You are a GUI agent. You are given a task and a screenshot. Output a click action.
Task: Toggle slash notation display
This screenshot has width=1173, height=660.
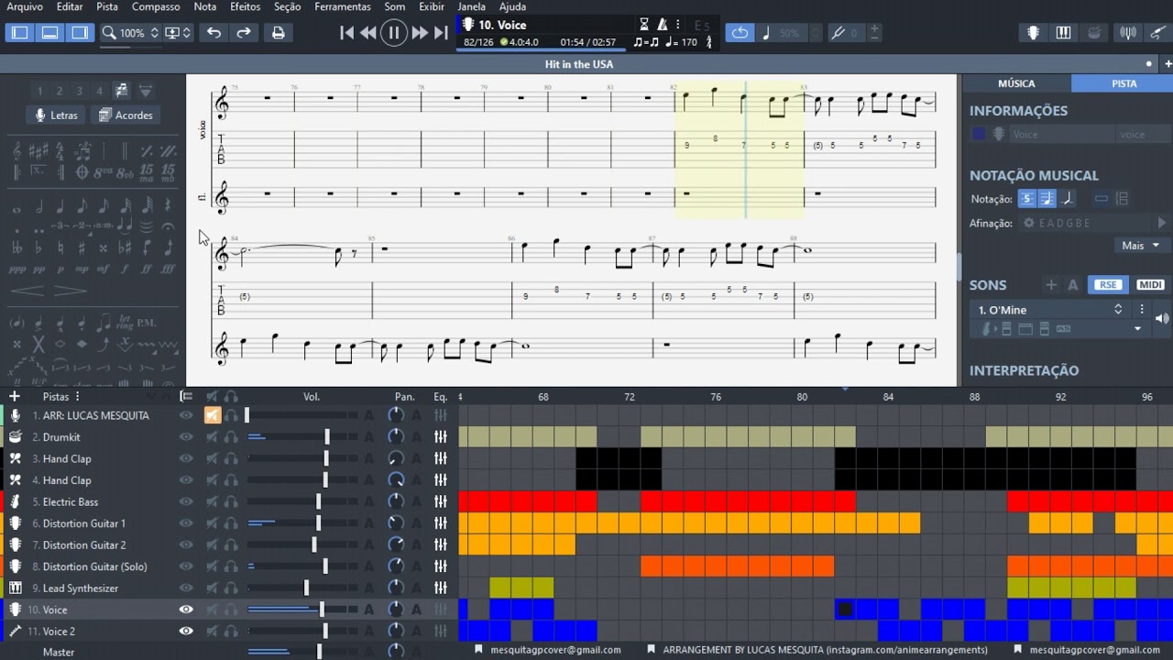point(1066,199)
